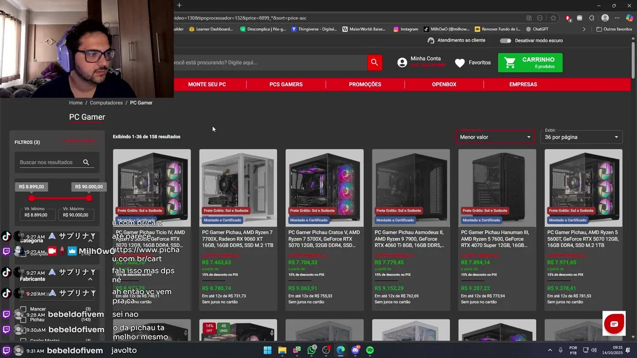The width and height of the screenshot is (637, 358).
Task: Open the Windows Start menu
Action: tap(267, 350)
